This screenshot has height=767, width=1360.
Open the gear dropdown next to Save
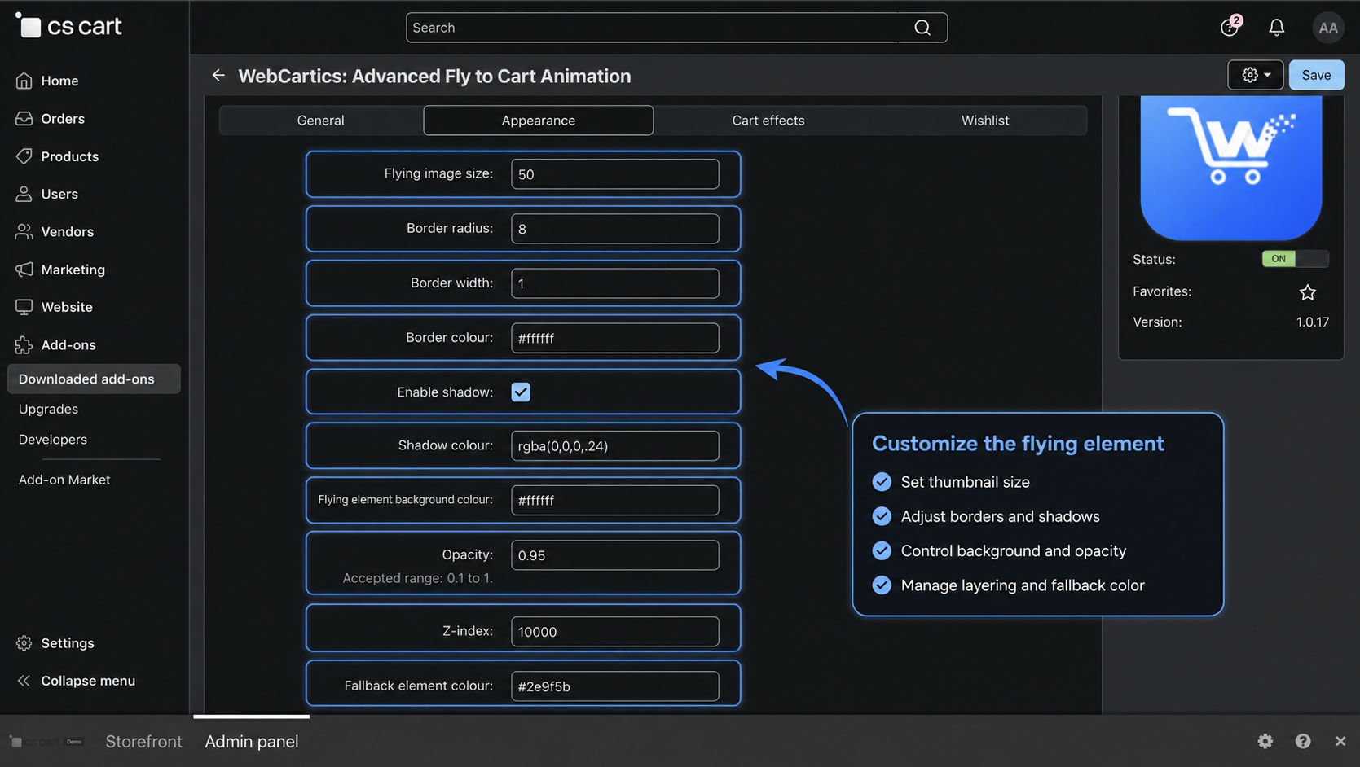pos(1256,75)
